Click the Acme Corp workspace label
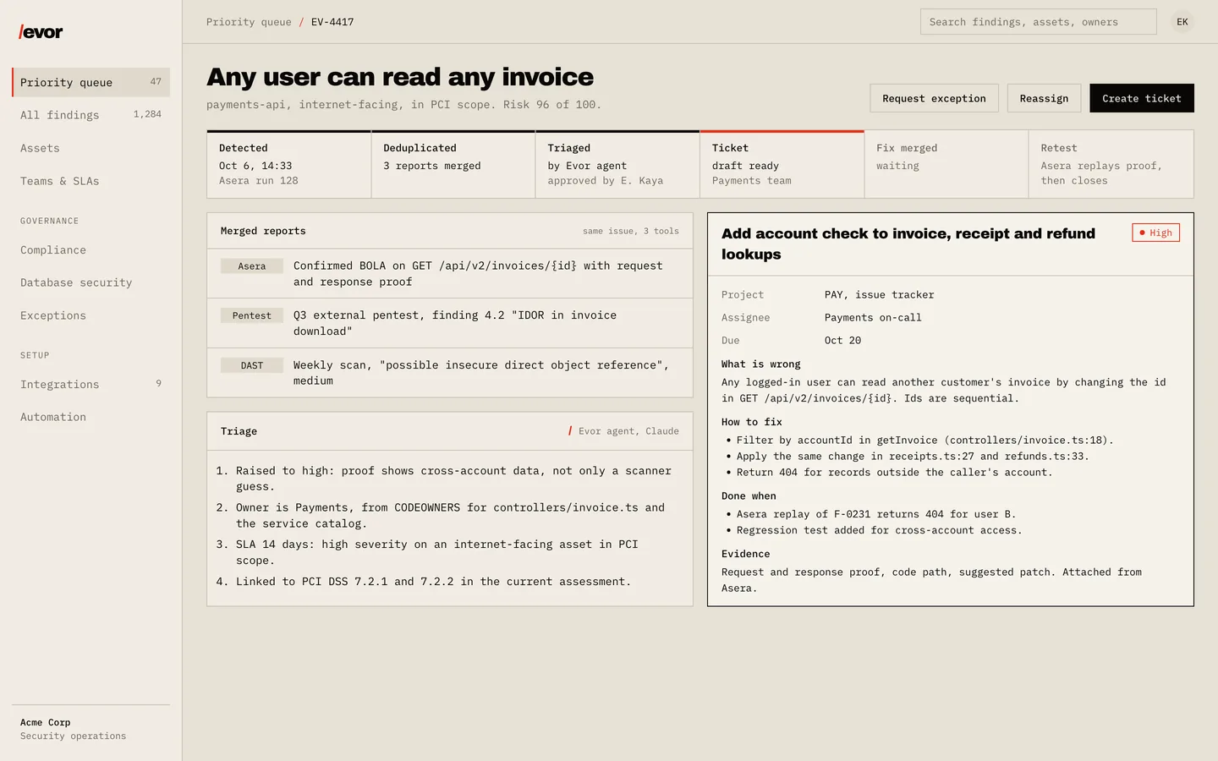The width and height of the screenshot is (1218, 761). [x=46, y=723]
